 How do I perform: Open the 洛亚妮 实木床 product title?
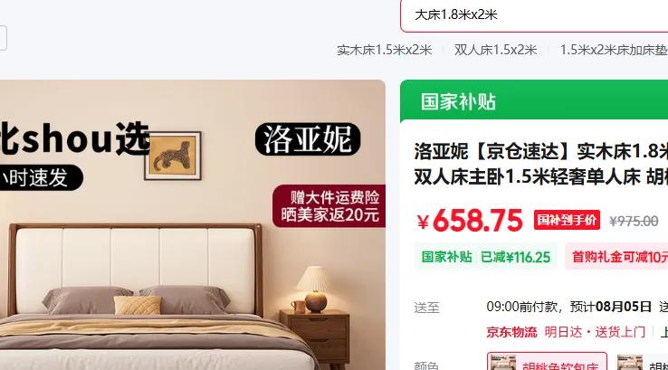click(541, 164)
